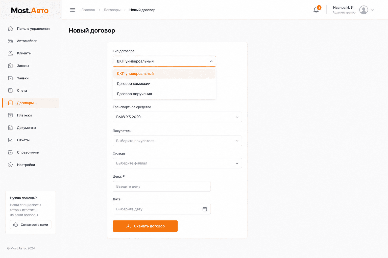Click the Скачать договор button
388x258 pixels.
(145, 226)
